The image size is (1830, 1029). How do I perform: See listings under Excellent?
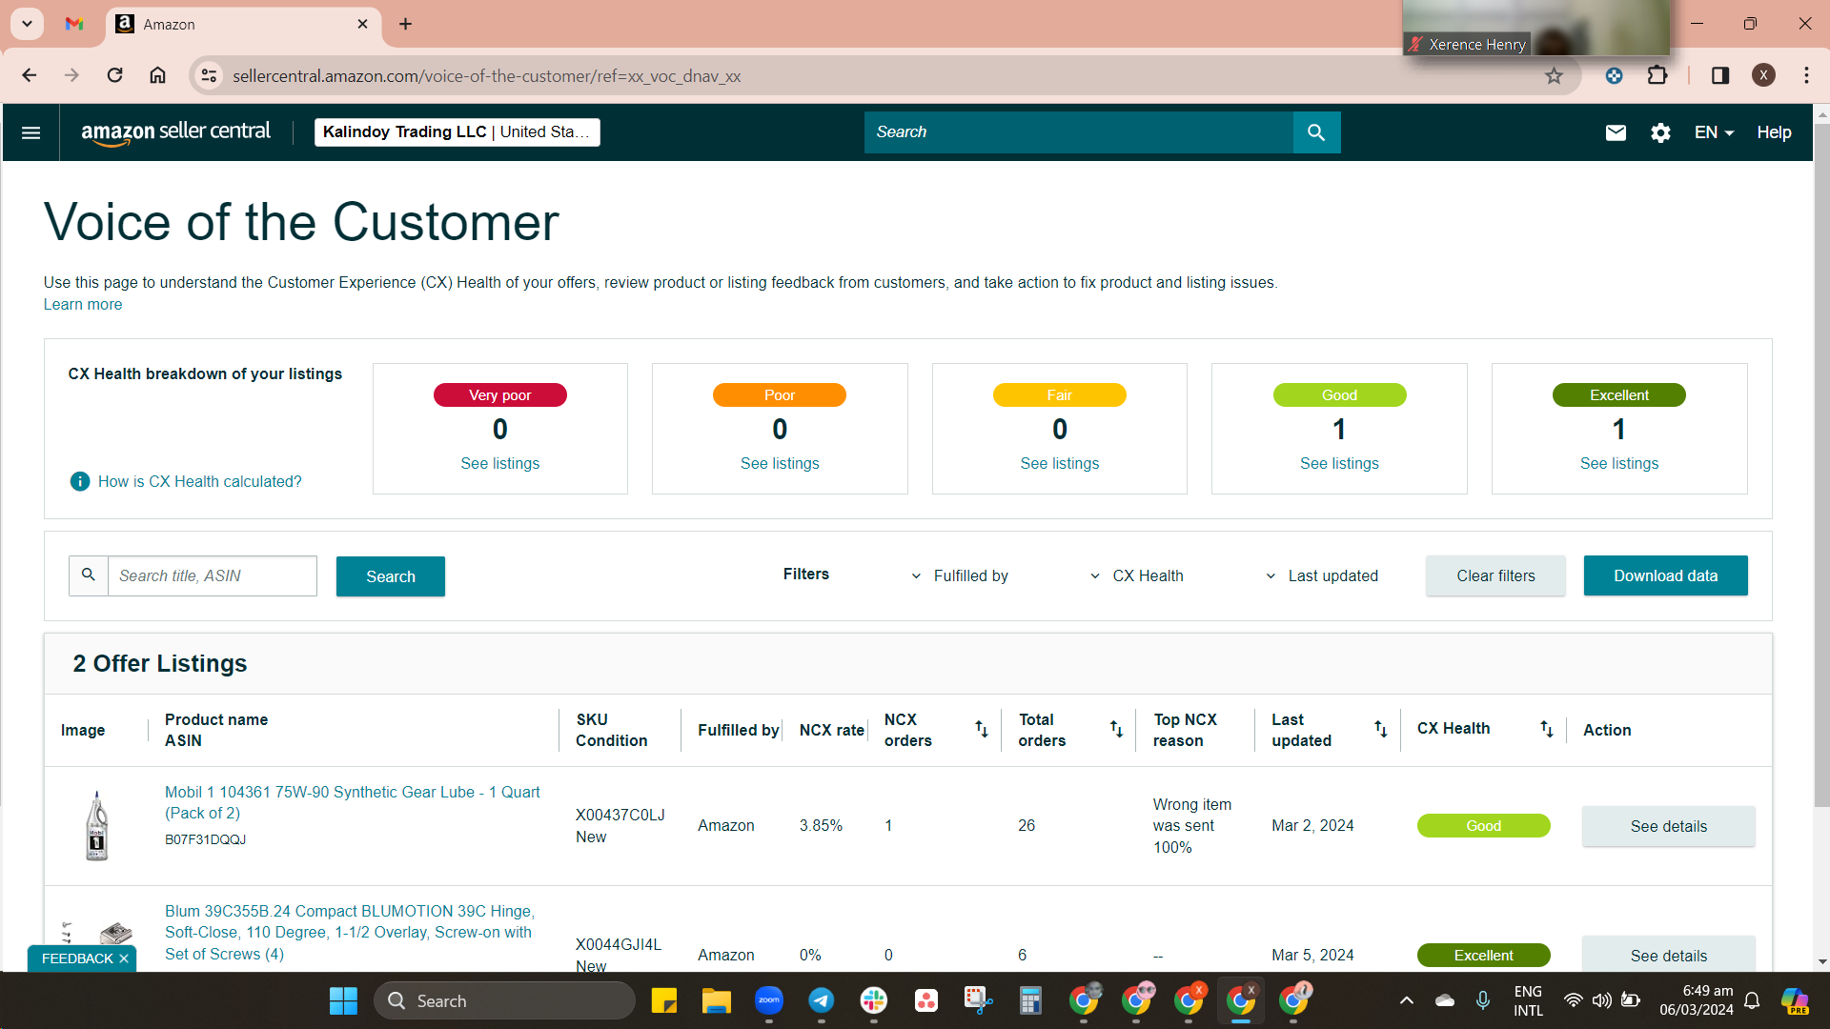pyautogui.click(x=1618, y=463)
